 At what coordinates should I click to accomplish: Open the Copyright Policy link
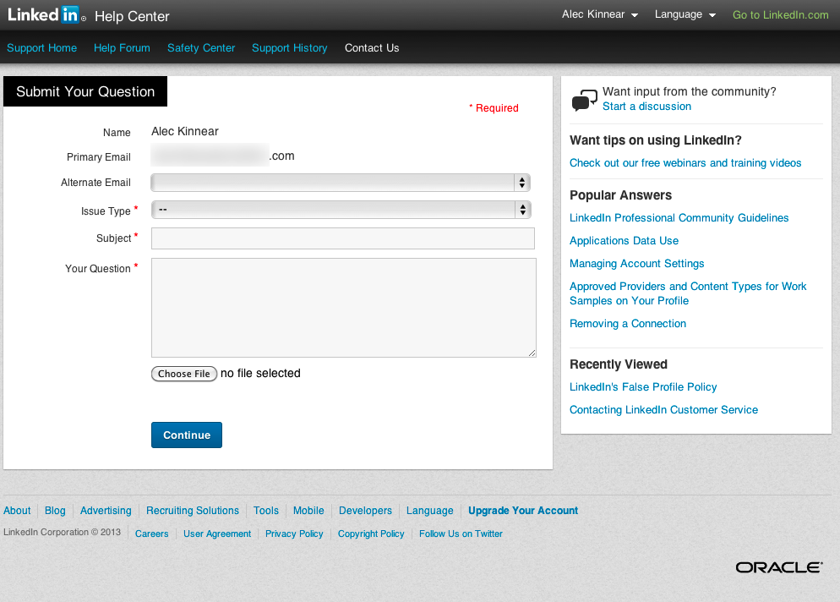pyautogui.click(x=371, y=534)
